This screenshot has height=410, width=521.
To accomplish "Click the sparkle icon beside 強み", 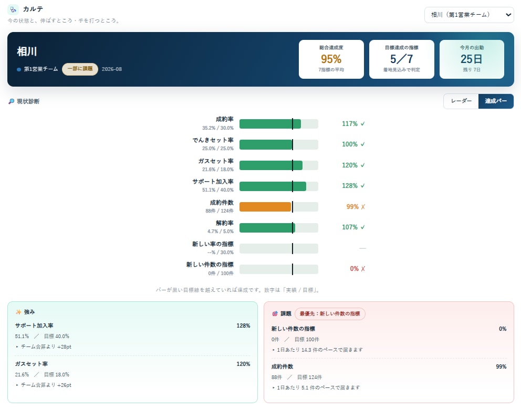I will pos(18,312).
